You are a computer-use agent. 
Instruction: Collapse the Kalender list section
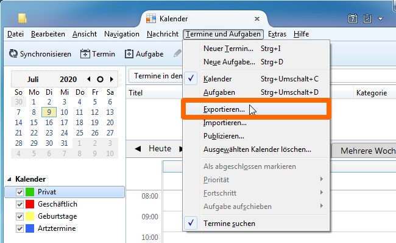10,179
